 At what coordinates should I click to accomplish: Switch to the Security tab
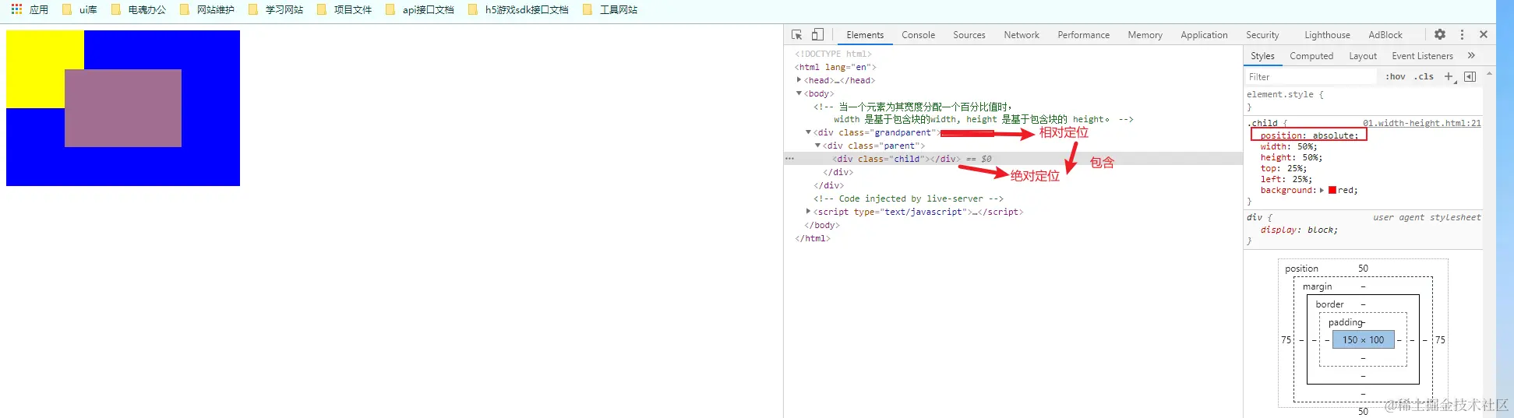tap(1262, 35)
